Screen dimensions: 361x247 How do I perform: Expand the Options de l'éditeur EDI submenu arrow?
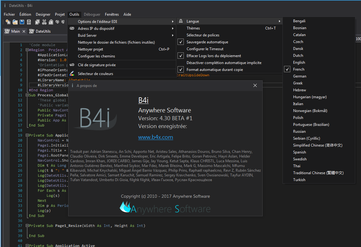click(173, 21)
